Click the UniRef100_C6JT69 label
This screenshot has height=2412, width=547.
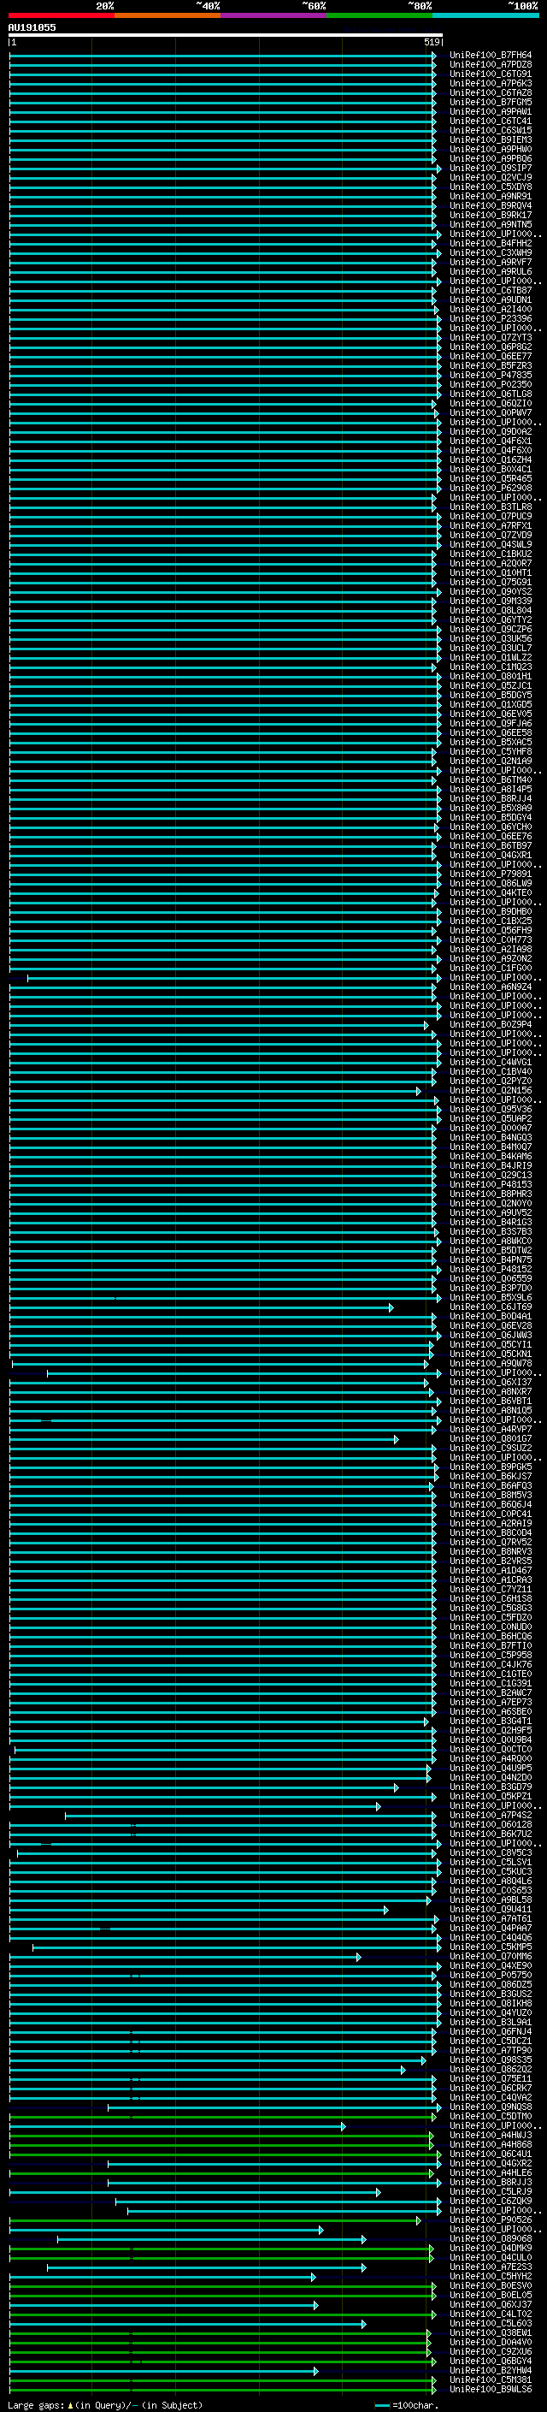pyautogui.click(x=490, y=1307)
